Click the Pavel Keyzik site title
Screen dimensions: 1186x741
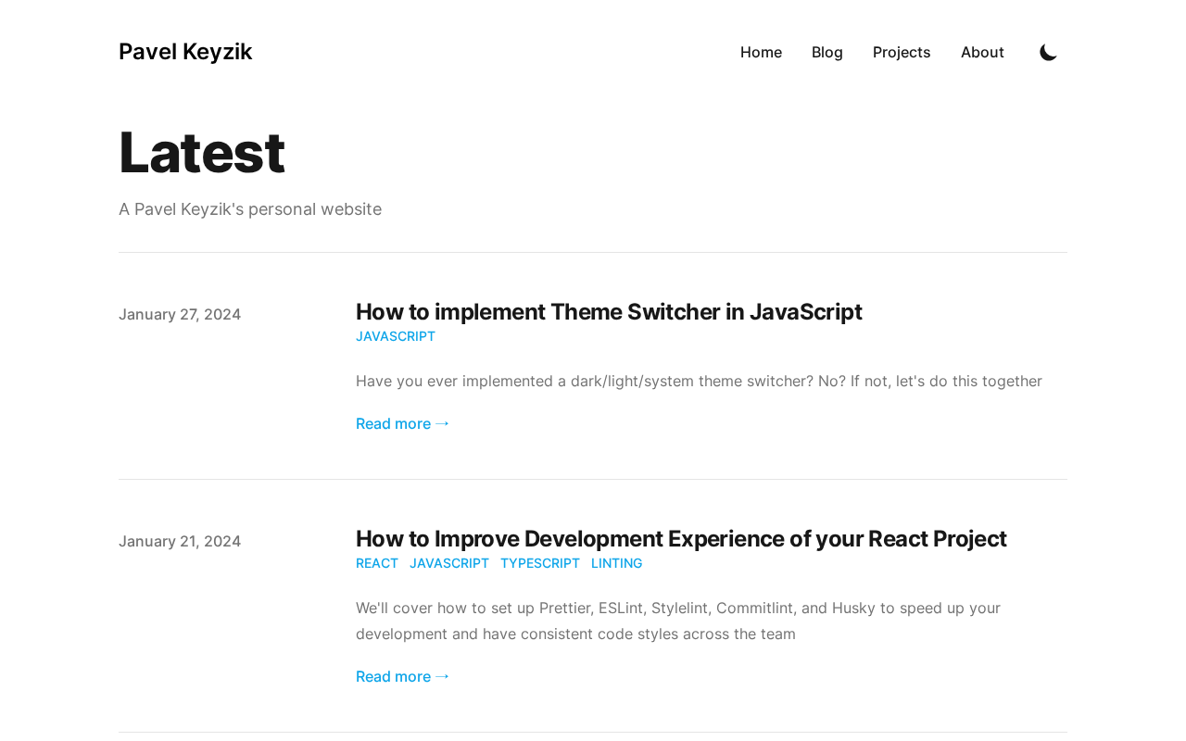pos(185,52)
